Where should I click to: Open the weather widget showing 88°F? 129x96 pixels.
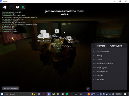pos(91,94)
